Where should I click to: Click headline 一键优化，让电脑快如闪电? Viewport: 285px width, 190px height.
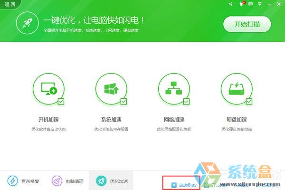(x=94, y=20)
